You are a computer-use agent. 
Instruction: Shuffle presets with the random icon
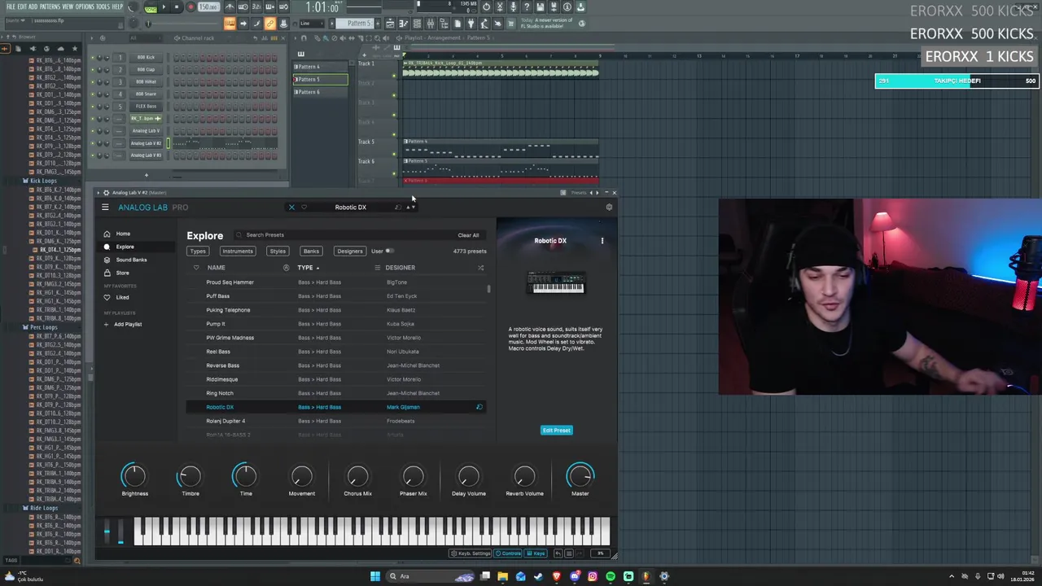tap(480, 268)
